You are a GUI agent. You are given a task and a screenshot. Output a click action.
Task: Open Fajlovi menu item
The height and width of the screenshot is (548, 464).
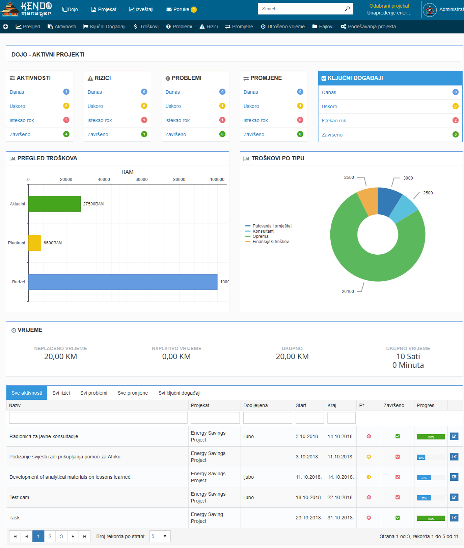pos(323,27)
